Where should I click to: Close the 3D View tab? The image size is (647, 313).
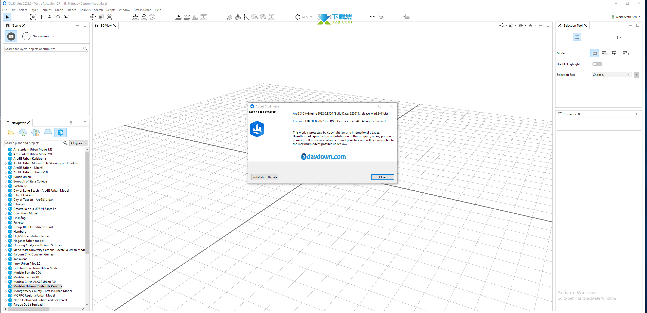point(114,25)
